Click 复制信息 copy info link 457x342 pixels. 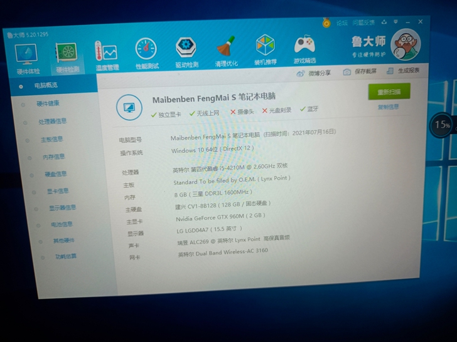(x=388, y=106)
